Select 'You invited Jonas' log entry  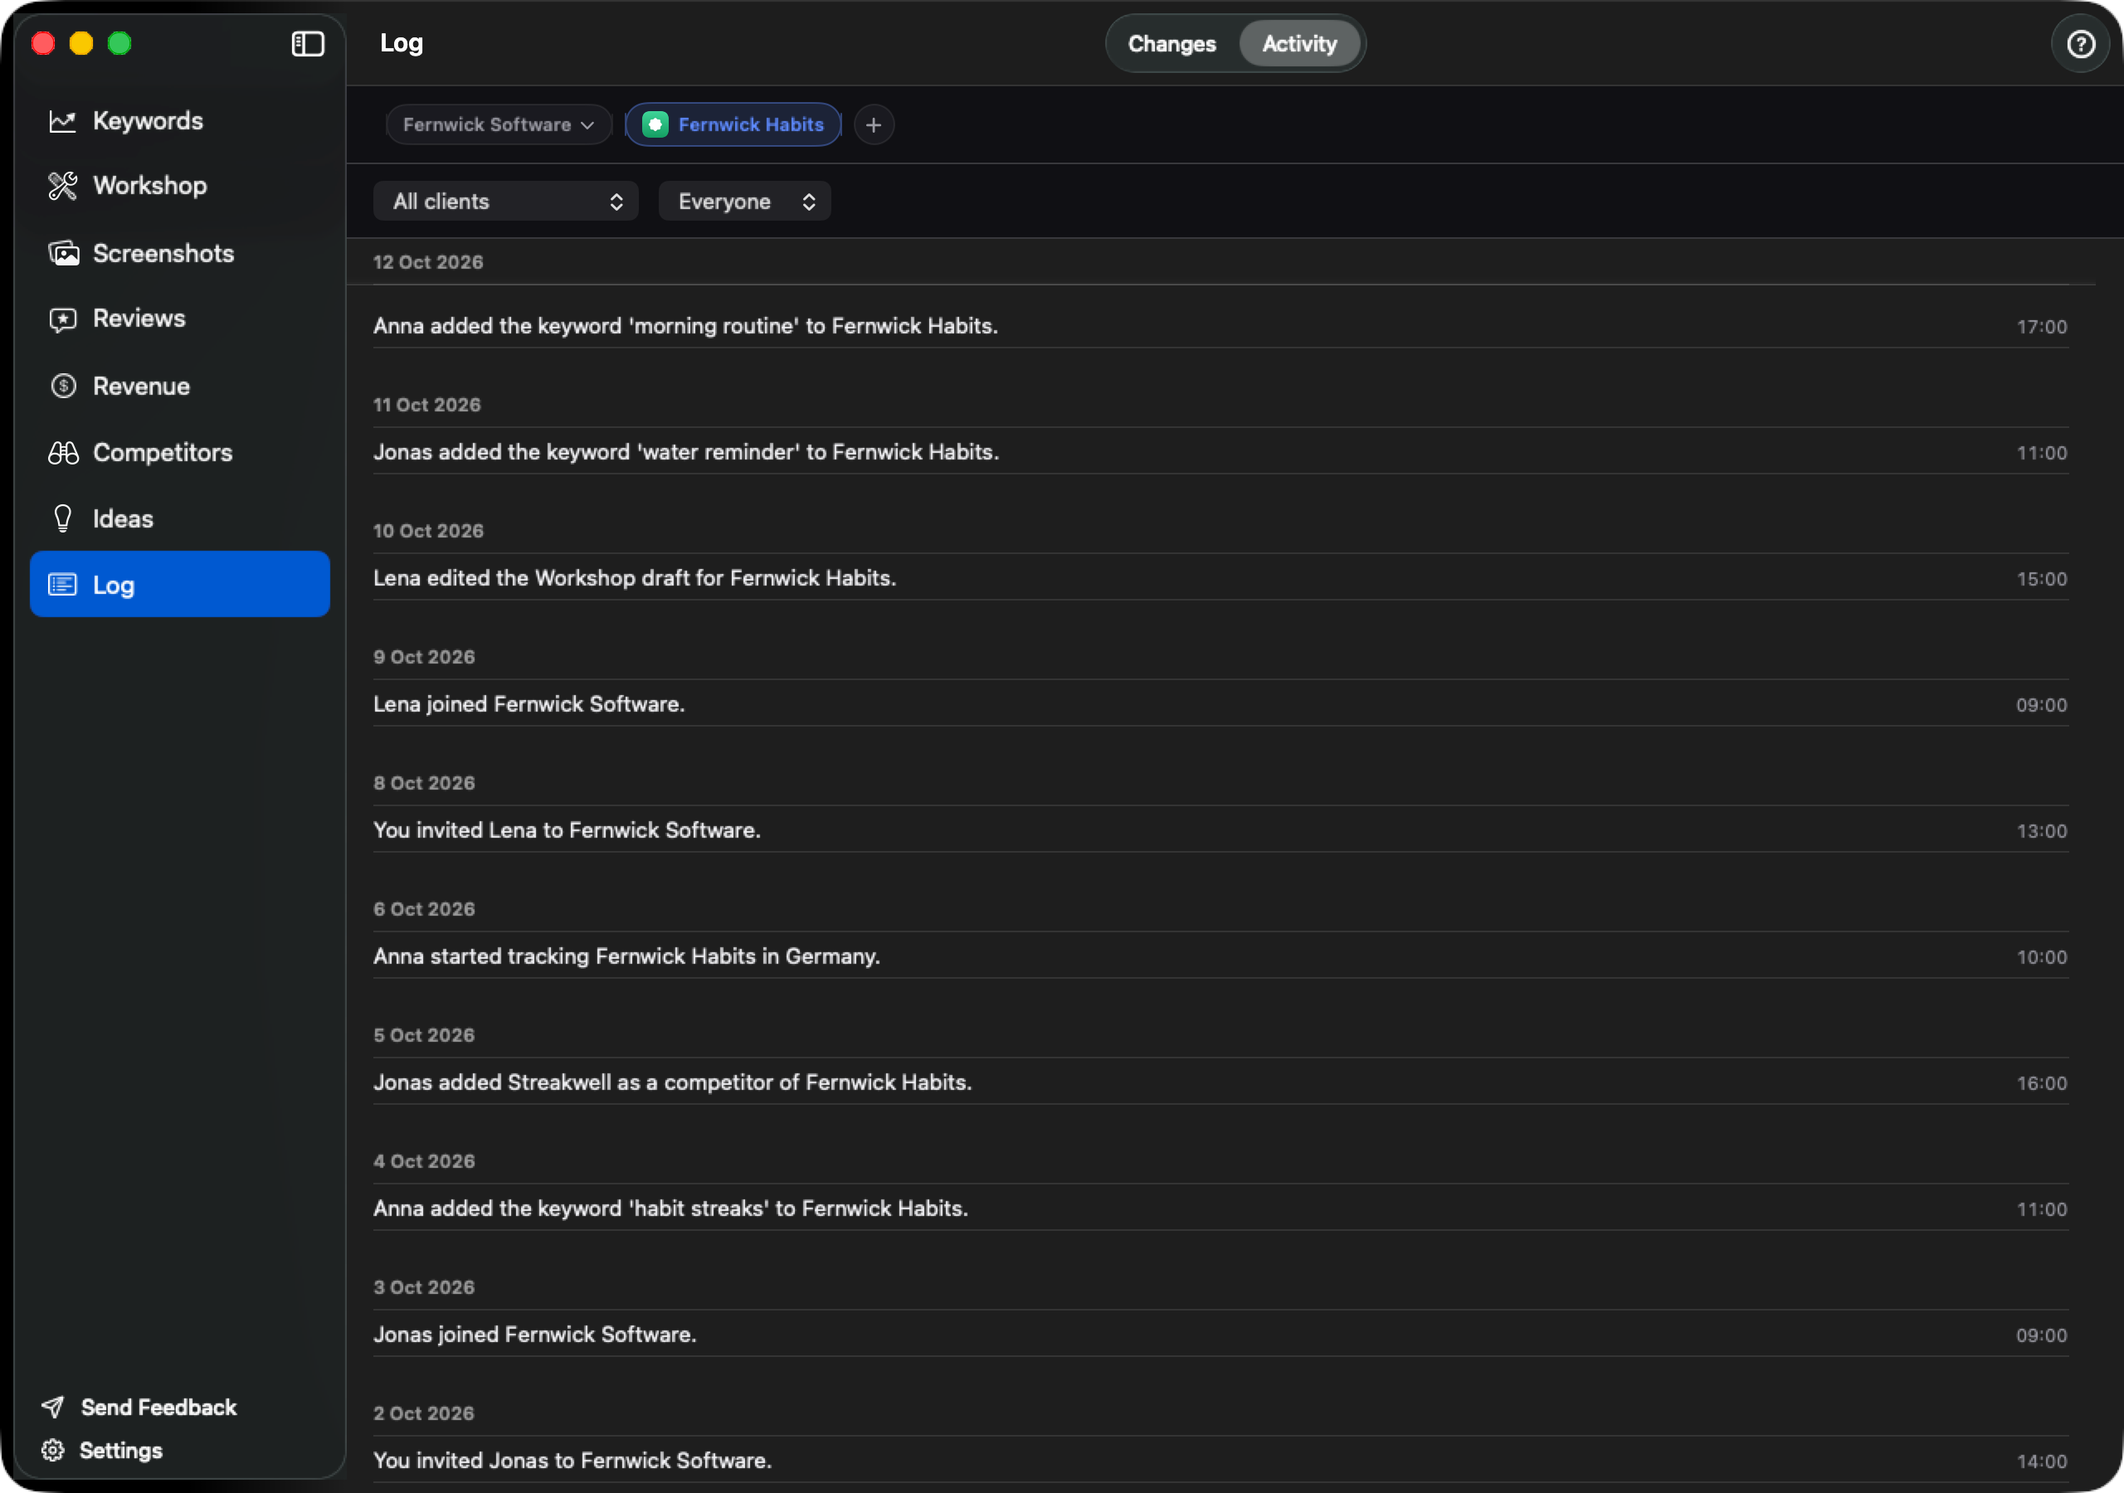pos(1220,1460)
